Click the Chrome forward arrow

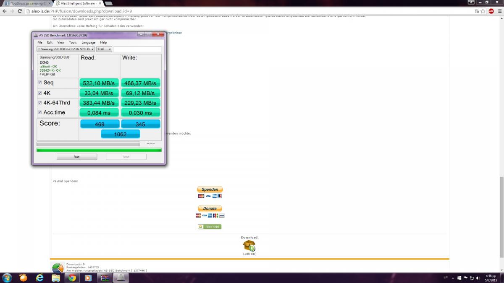12,11
